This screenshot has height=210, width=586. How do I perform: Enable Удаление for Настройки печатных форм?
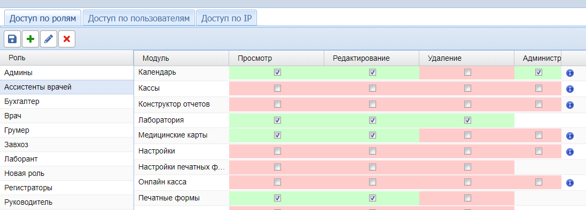467,167
